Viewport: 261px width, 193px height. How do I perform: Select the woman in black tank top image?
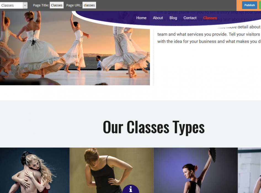(x=111, y=170)
